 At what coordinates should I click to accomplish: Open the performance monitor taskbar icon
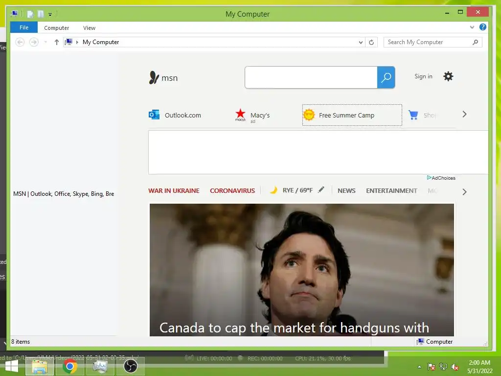pos(100,366)
